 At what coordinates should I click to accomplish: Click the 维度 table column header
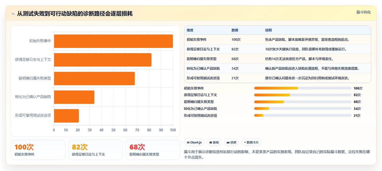point(190,30)
